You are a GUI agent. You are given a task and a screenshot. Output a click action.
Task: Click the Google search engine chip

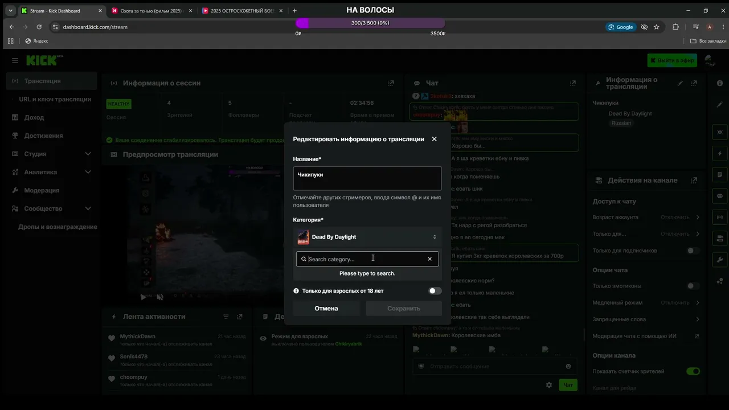(x=621, y=27)
